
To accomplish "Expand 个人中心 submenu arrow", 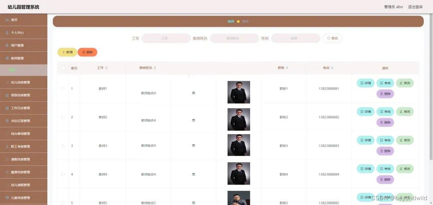I will [41, 32].
